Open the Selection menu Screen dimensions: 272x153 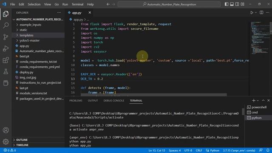(x=34, y=4)
